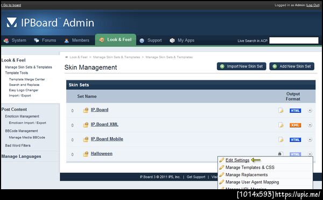Open Search and Replace sidebar link
Screen dimensions: 323x200
click(x=24, y=85)
